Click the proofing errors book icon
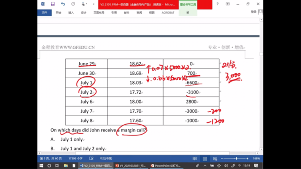The width and height of the screenshot is (301, 169). [91, 159]
